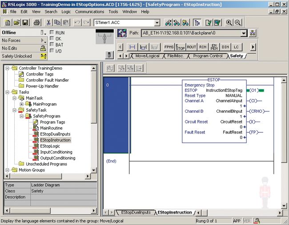Screen dimensions: 289x225
Task: Click the New file toolbar icon
Action: (x=8, y=23)
